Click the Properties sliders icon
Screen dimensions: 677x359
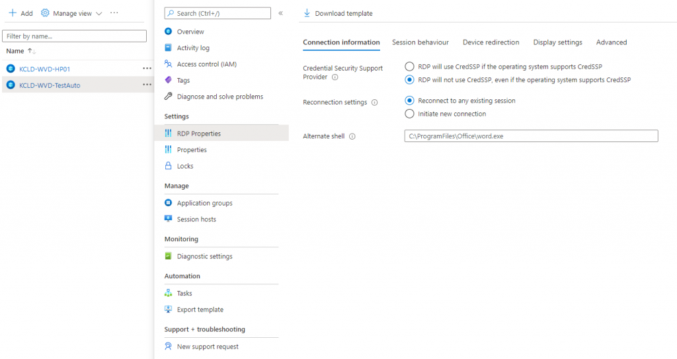tap(169, 149)
